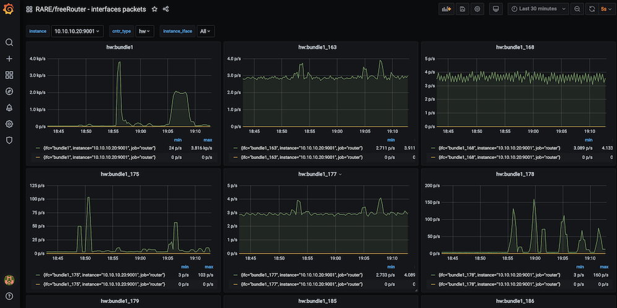Toggle yellow bundle1_175 series in legend
617x308 pixels.
(104, 284)
